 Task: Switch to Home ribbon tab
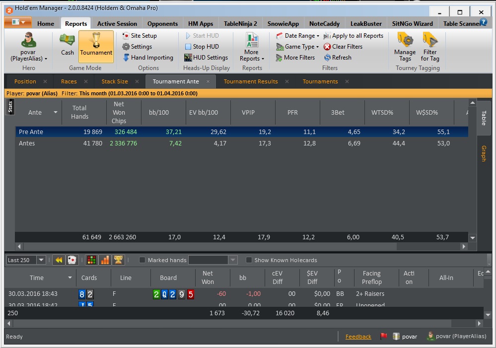click(x=46, y=24)
